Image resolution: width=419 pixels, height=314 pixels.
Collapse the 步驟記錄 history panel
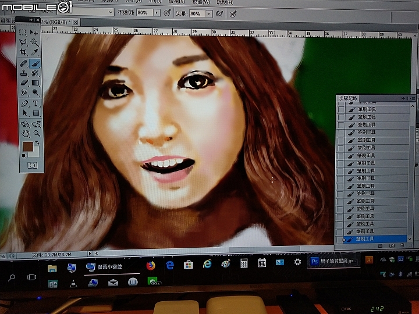tap(403, 98)
